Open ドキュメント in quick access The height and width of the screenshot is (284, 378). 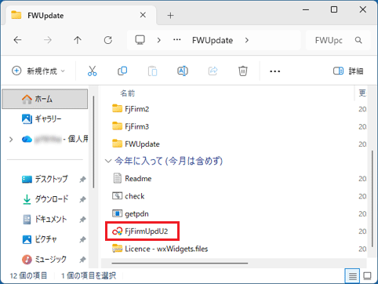(44, 219)
